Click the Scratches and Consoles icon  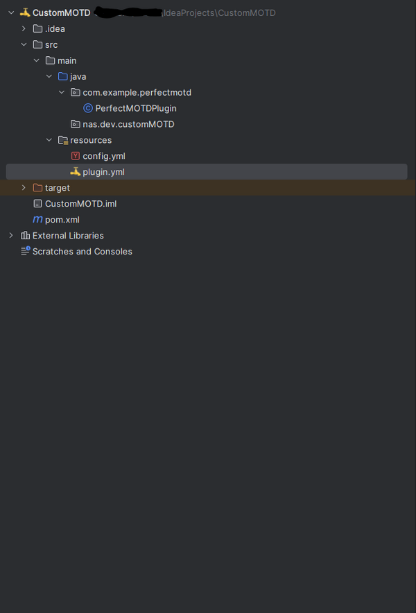[x=26, y=251]
